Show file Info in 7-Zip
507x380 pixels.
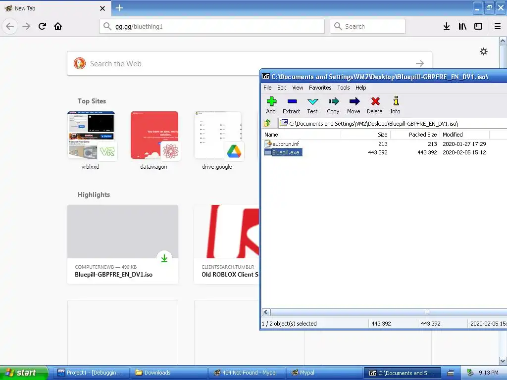click(395, 105)
